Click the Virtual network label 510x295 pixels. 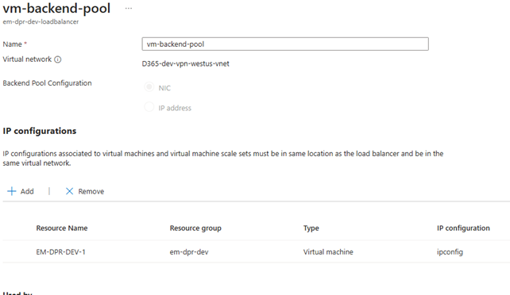(27, 59)
